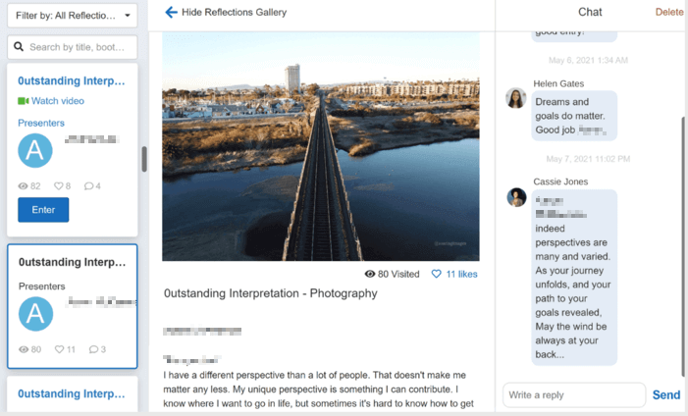Click Delete in the chat header

click(668, 12)
